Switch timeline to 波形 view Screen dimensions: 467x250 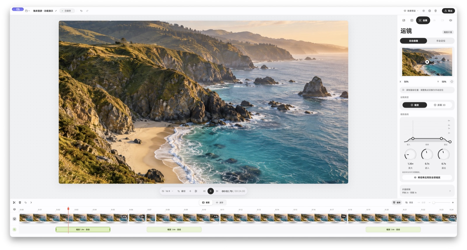(x=219, y=202)
